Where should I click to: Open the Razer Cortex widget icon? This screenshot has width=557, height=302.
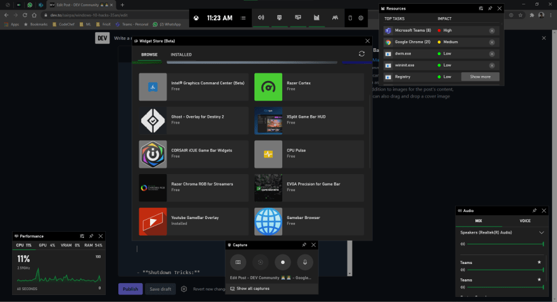tap(268, 87)
